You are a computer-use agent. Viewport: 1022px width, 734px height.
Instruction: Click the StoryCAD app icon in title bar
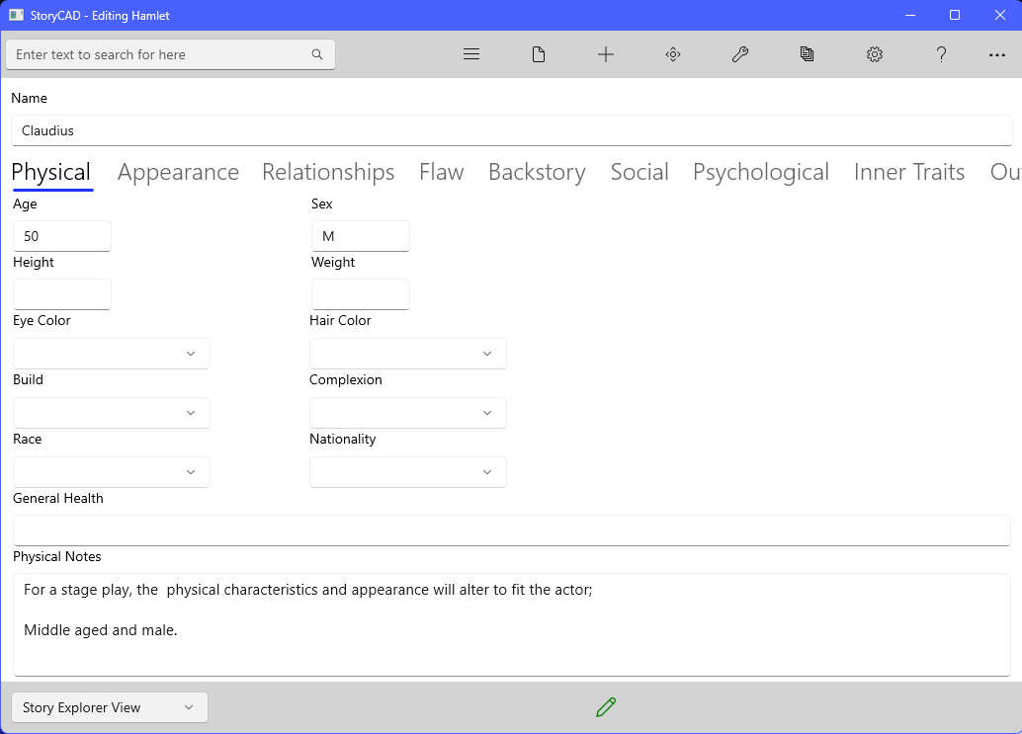[x=16, y=15]
